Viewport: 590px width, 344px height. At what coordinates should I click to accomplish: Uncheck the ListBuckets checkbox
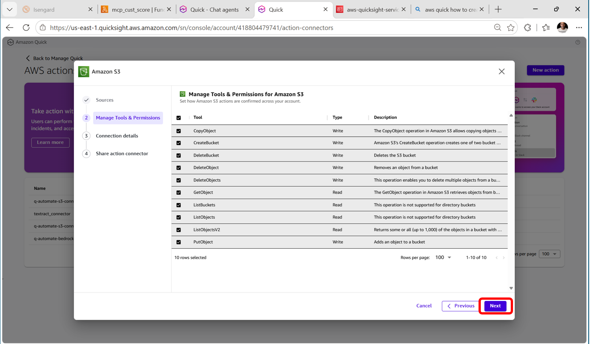point(179,205)
